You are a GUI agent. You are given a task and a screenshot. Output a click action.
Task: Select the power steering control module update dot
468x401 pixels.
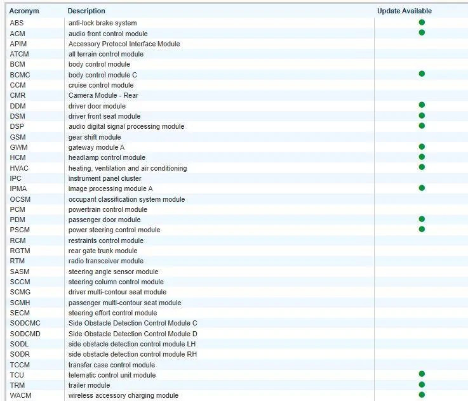coord(422,229)
